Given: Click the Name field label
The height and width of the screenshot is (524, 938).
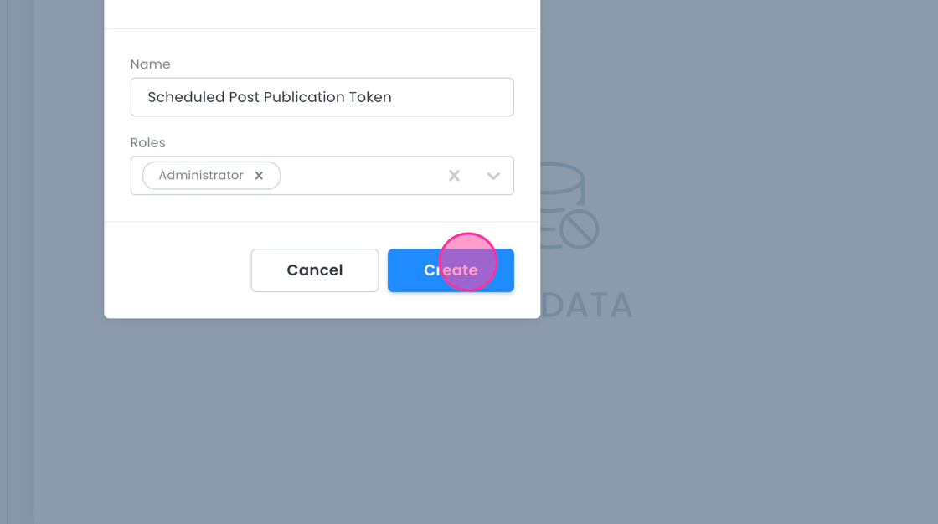Looking at the screenshot, I should [x=151, y=64].
